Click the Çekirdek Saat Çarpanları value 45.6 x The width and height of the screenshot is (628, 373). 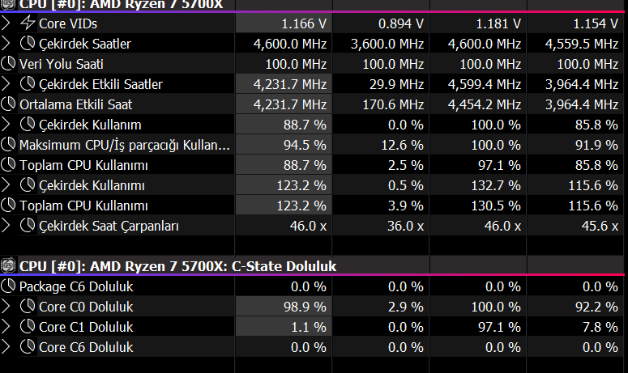pyautogui.click(x=600, y=226)
